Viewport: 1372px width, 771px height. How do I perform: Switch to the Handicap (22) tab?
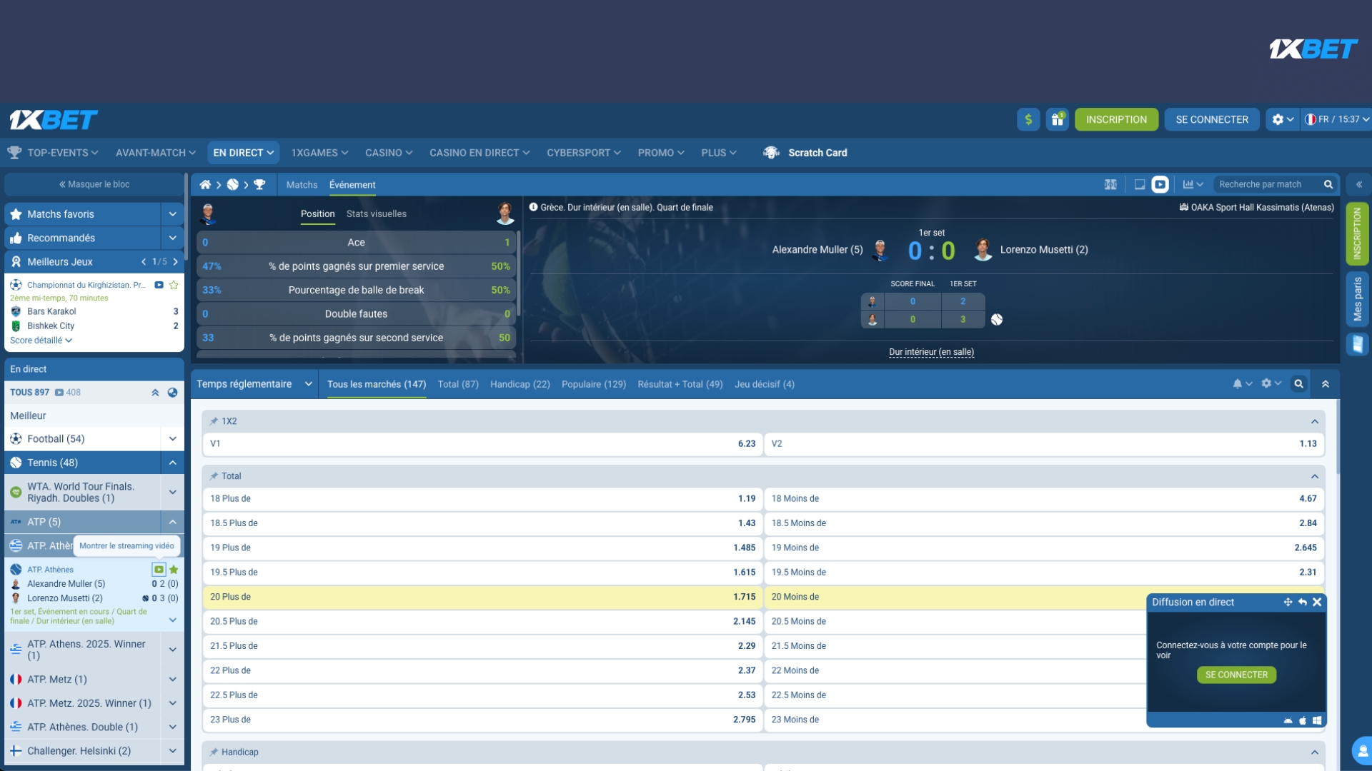click(x=520, y=384)
